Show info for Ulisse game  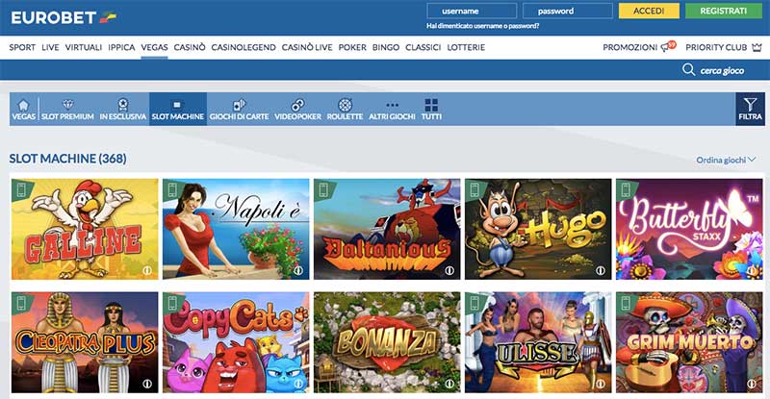600,384
